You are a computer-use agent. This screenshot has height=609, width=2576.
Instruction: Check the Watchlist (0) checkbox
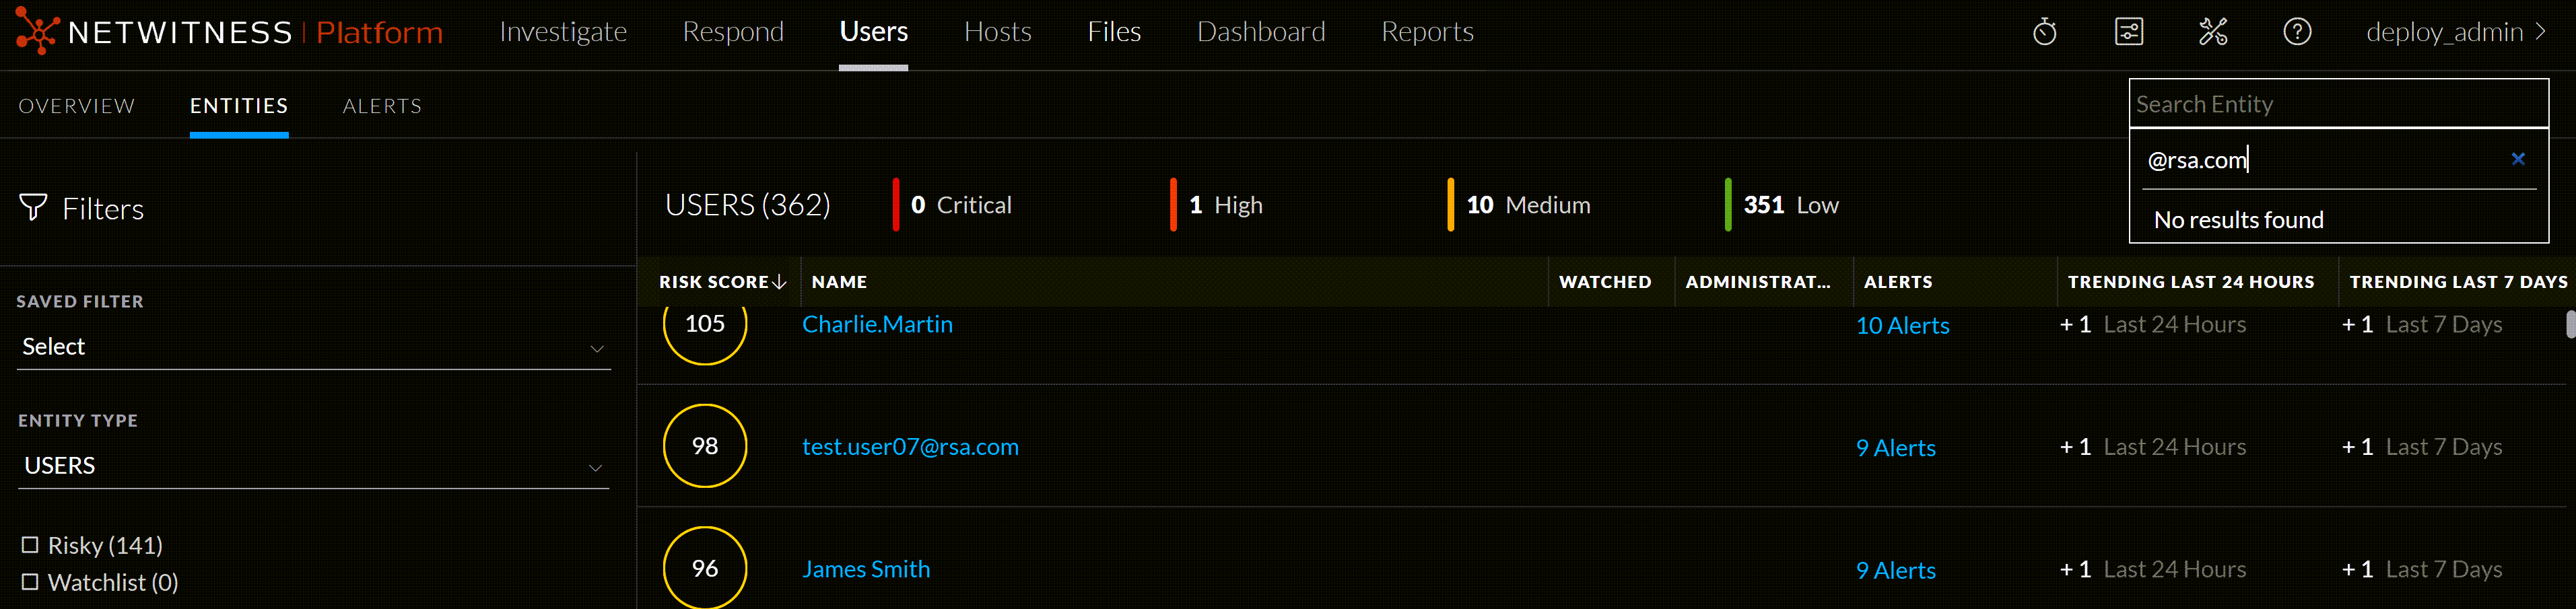[30, 582]
